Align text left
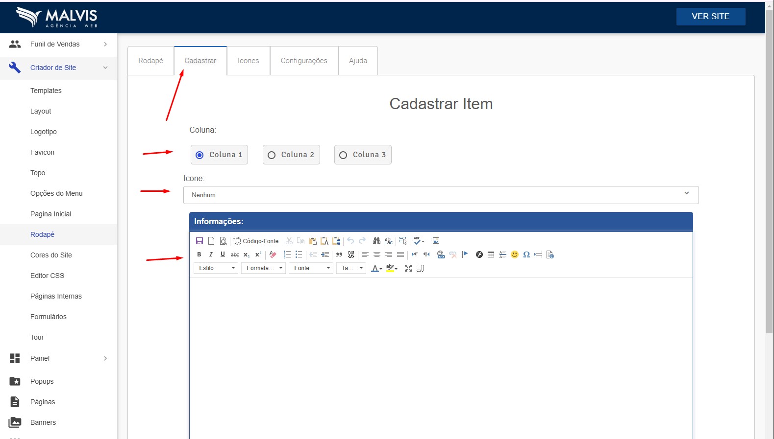774x439 pixels. pos(365,254)
